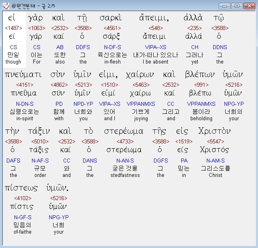The height and width of the screenshot is (248, 258).
Task: Click the English gloss 'in-spirit'
Action: [25, 119]
